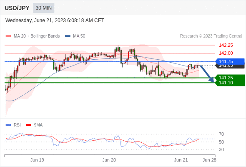
Task: Click the USD/JPY pair title
Action: [x=17, y=8]
